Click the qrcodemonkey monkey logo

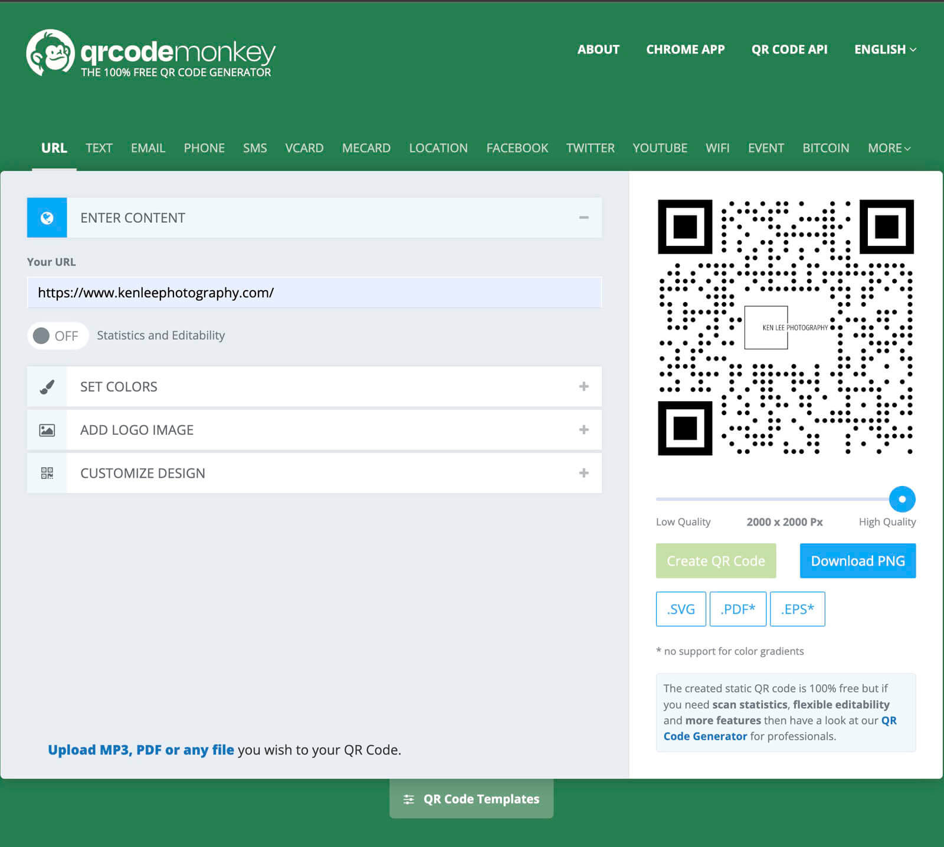click(x=50, y=52)
